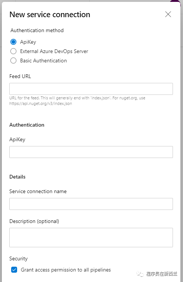Open the purple user avatar at top right
This screenshot has width=183, height=282.
(176, 1)
